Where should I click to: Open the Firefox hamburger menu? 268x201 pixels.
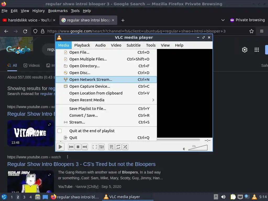262,31
